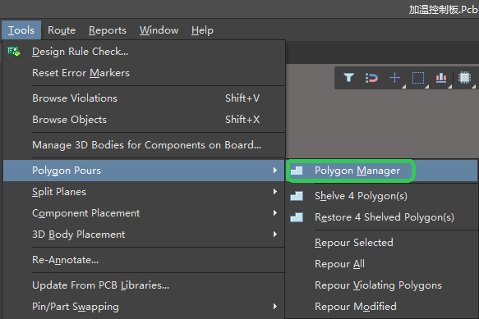Expand the Component Placement submenu arrow

275,213
